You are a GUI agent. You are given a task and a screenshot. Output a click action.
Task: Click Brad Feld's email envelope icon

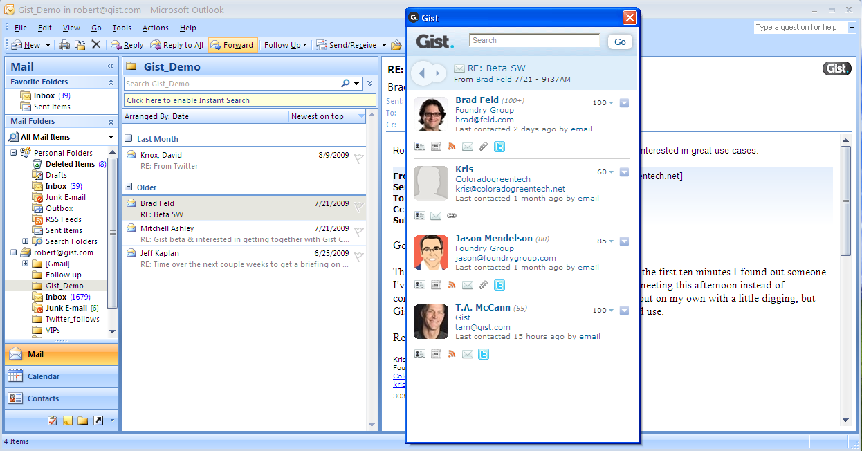click(x=468, y=147)
